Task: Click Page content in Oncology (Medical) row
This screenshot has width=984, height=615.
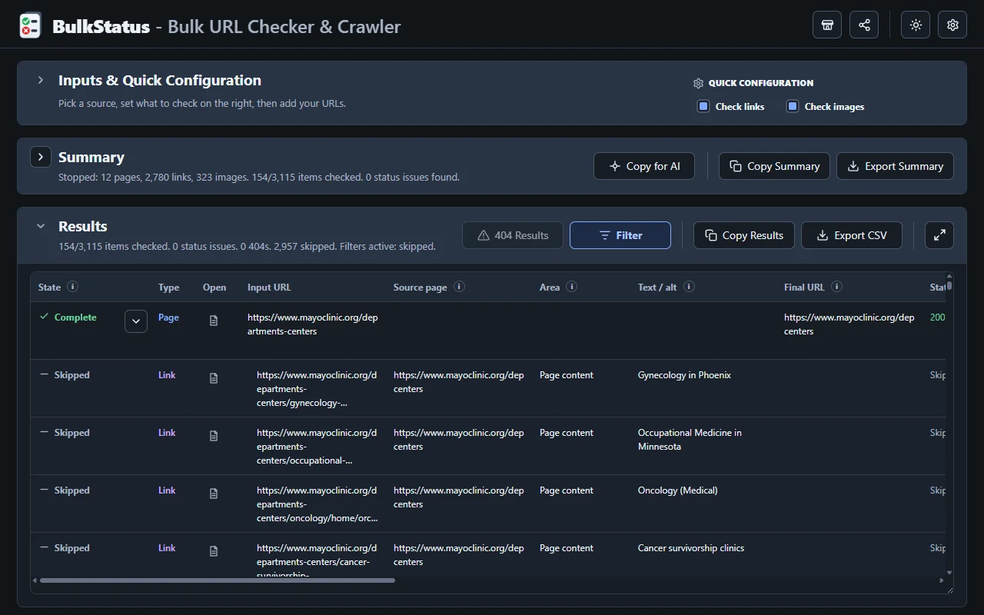Action: point(567,490)
